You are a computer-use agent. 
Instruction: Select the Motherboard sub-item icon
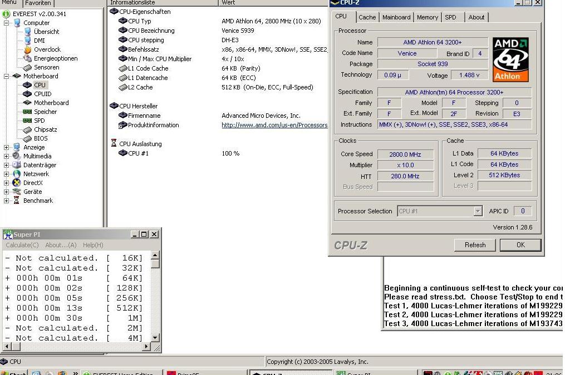[x=27, y=103]
